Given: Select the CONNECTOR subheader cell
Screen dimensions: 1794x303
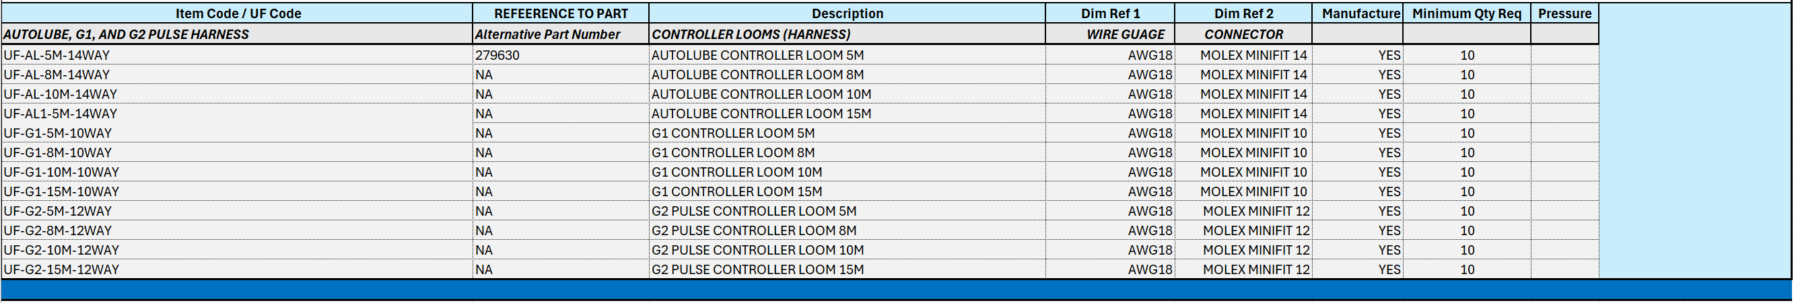Looking at the screenshot, I should tap(1243, 34).
